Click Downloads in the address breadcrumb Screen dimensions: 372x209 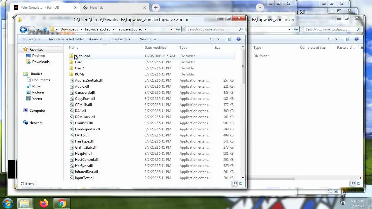69,29
